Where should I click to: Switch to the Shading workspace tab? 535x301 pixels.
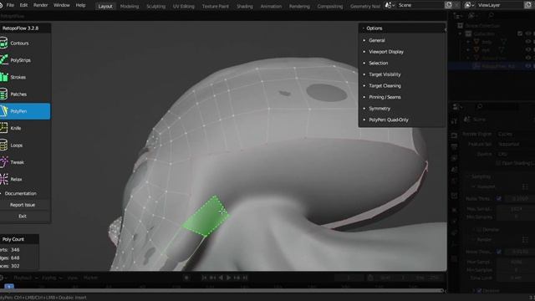pos(245,6)
